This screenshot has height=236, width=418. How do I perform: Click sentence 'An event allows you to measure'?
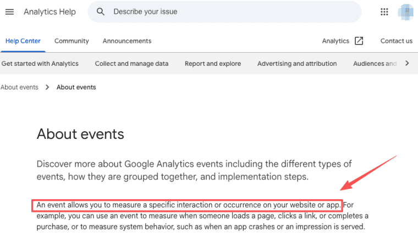[189, 205]
